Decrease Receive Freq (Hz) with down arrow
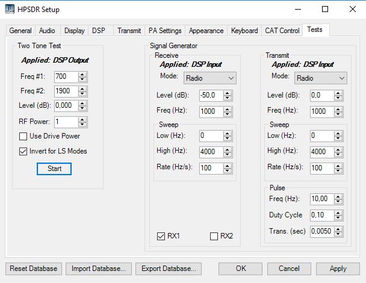Image resolution: width=366 pixels, height=283 pixels. click(228, 114)
